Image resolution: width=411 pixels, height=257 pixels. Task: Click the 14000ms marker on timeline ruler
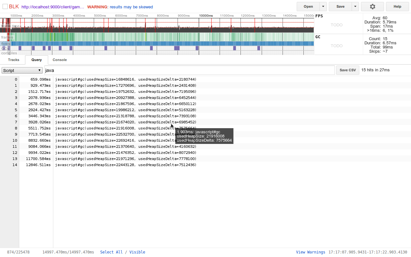point(290,15)
